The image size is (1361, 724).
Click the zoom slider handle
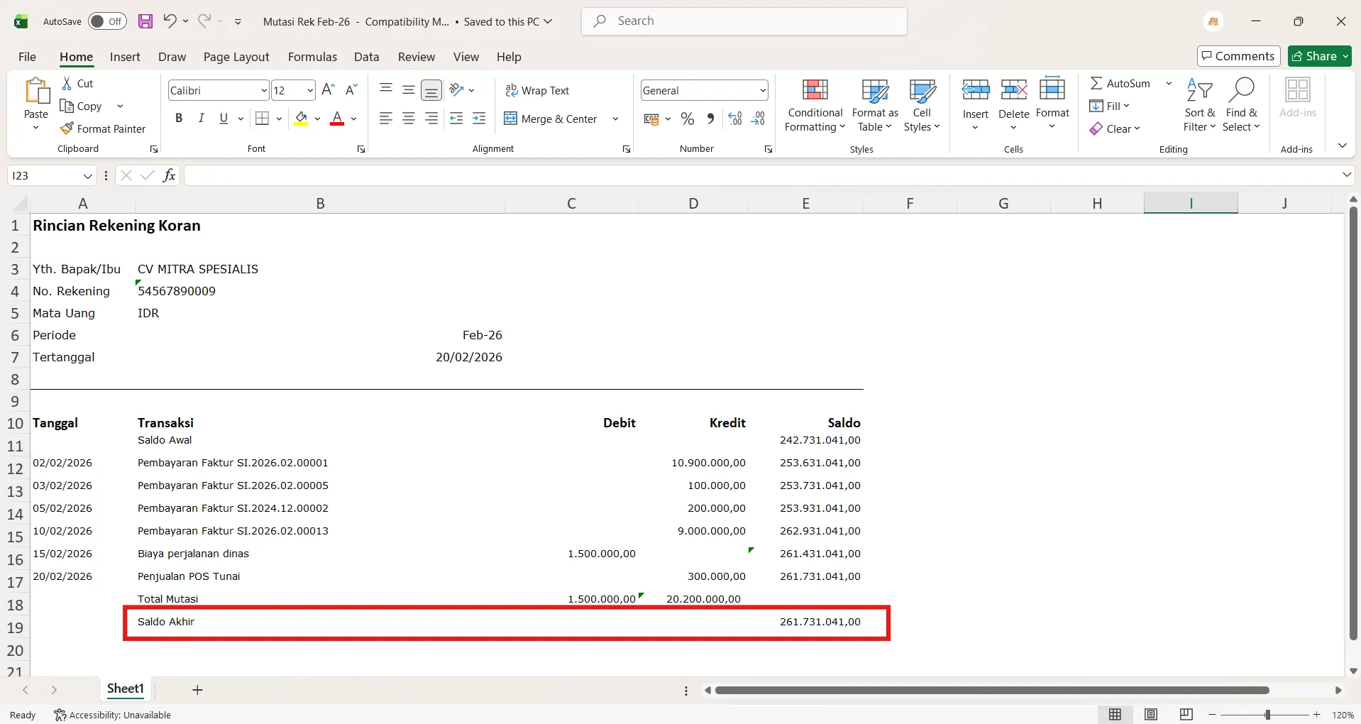pyautogui.click(x=1267, y=715)
